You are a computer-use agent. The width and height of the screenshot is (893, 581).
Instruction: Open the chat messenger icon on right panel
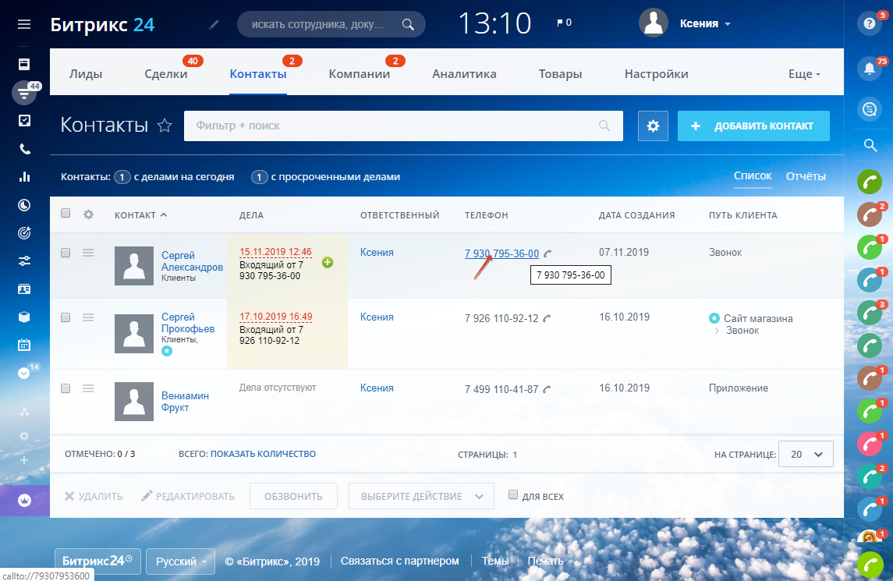[x=869, y=109]
